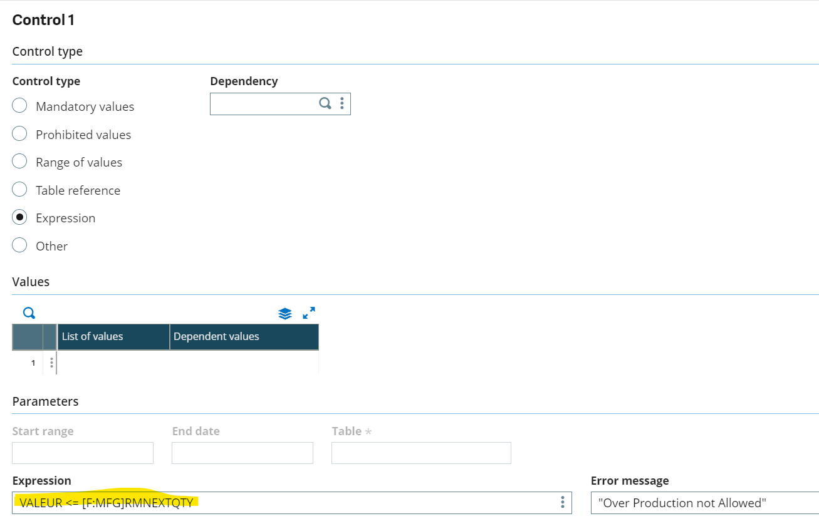
Task: Focus the End date field
Action: tap(242, 452)
